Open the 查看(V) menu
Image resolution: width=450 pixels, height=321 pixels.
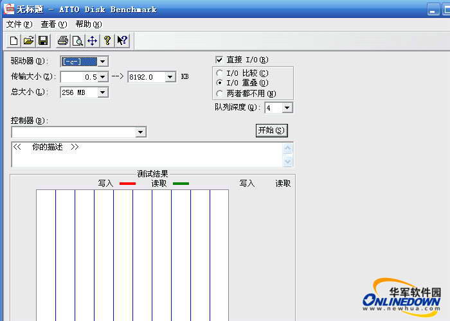pyautogui.click(x=53, y=24)
